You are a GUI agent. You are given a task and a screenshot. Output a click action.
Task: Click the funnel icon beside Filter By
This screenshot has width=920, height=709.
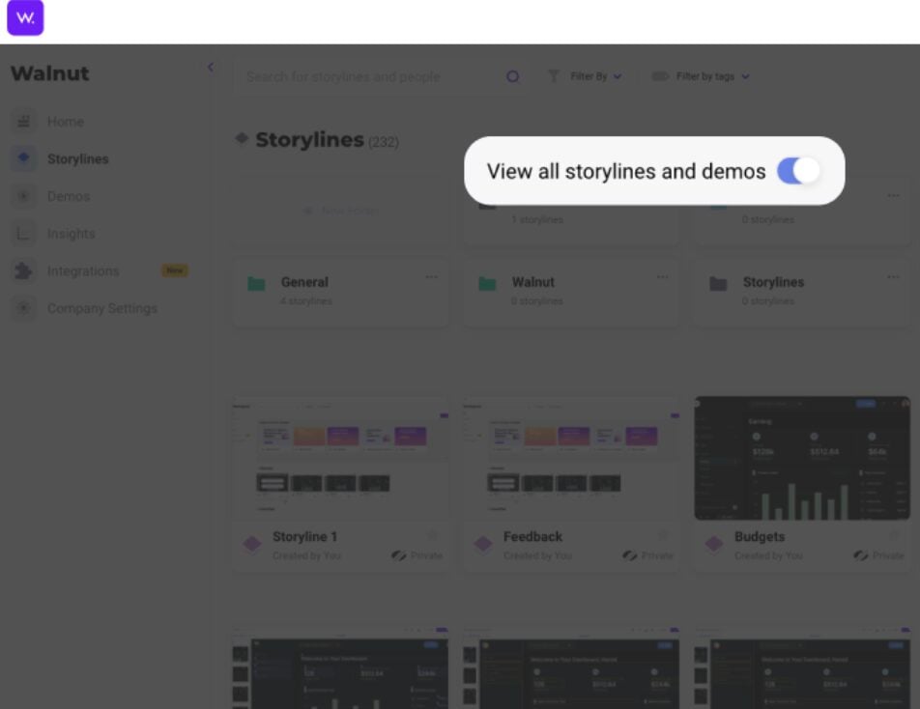tap(554, 76)
